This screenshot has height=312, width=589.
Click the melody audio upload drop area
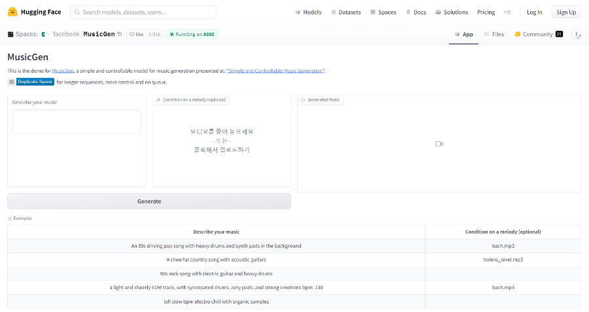pos(222,141)
